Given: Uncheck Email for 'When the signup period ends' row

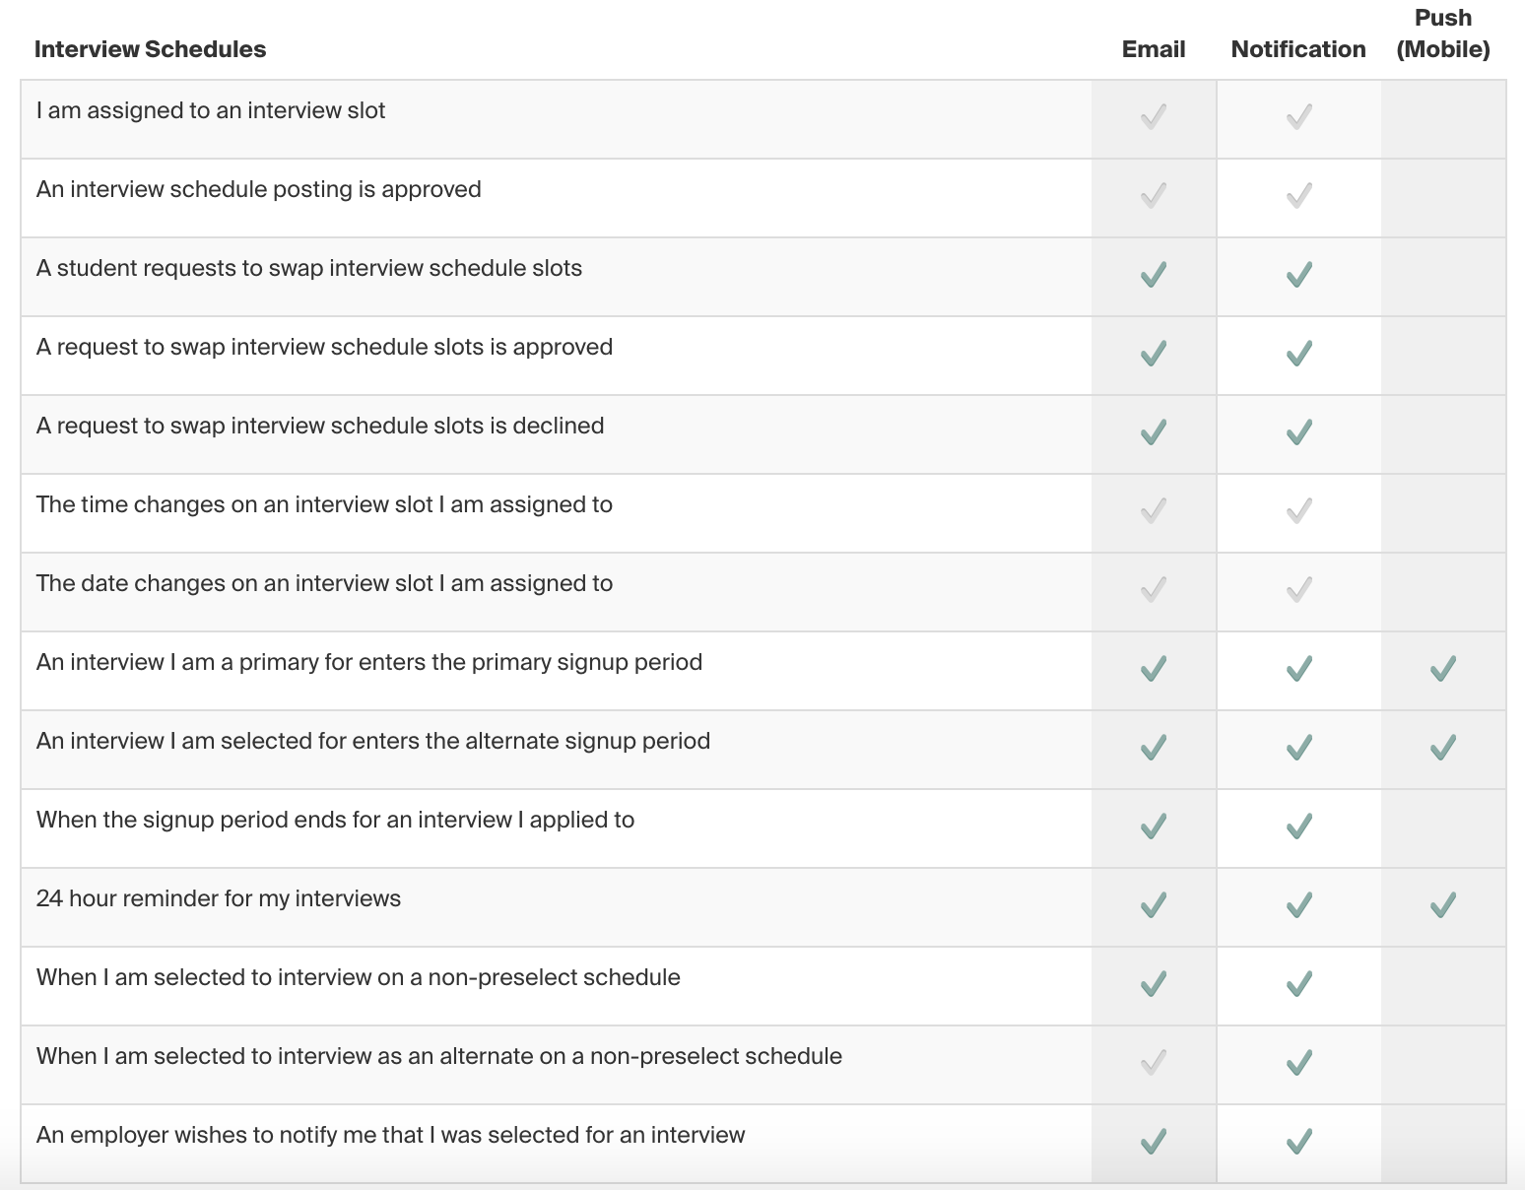Looking at the screenshot, I should (1154, 826).
